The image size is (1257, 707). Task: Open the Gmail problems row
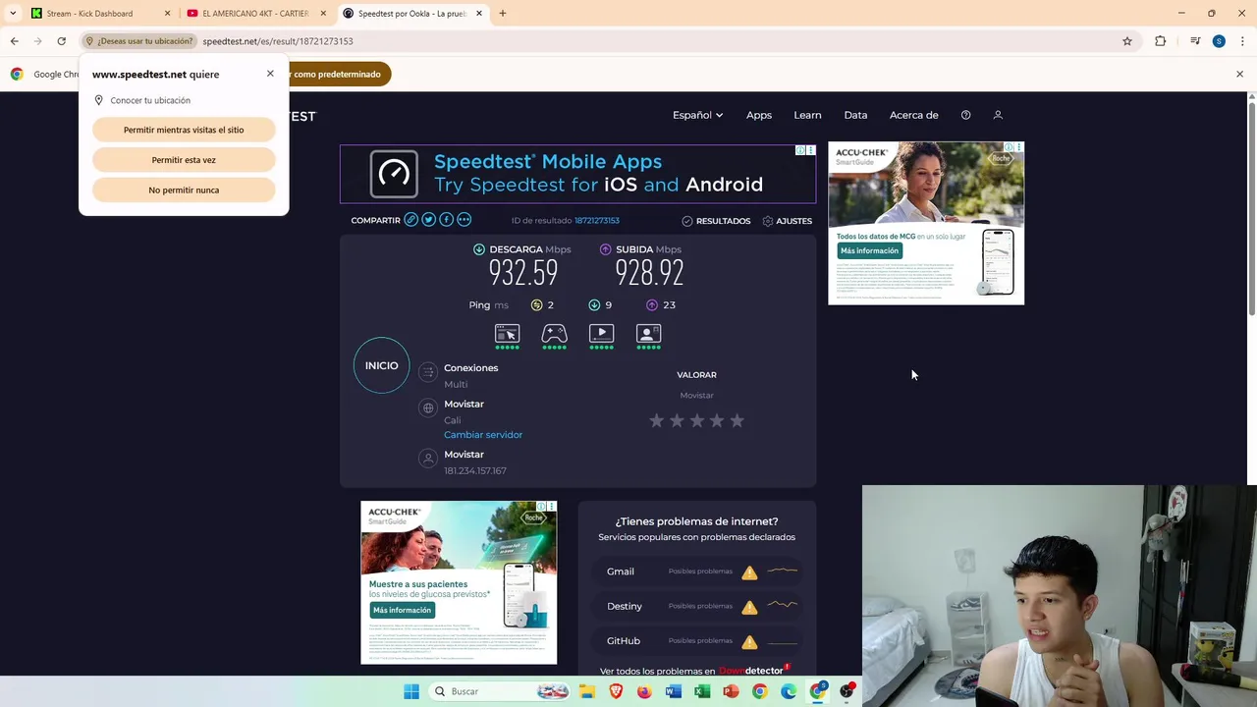[x=697, y=571]
